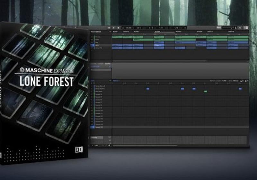Select Scene 5 in the arranger
The image size is (257, 180).
pos(179,32)
